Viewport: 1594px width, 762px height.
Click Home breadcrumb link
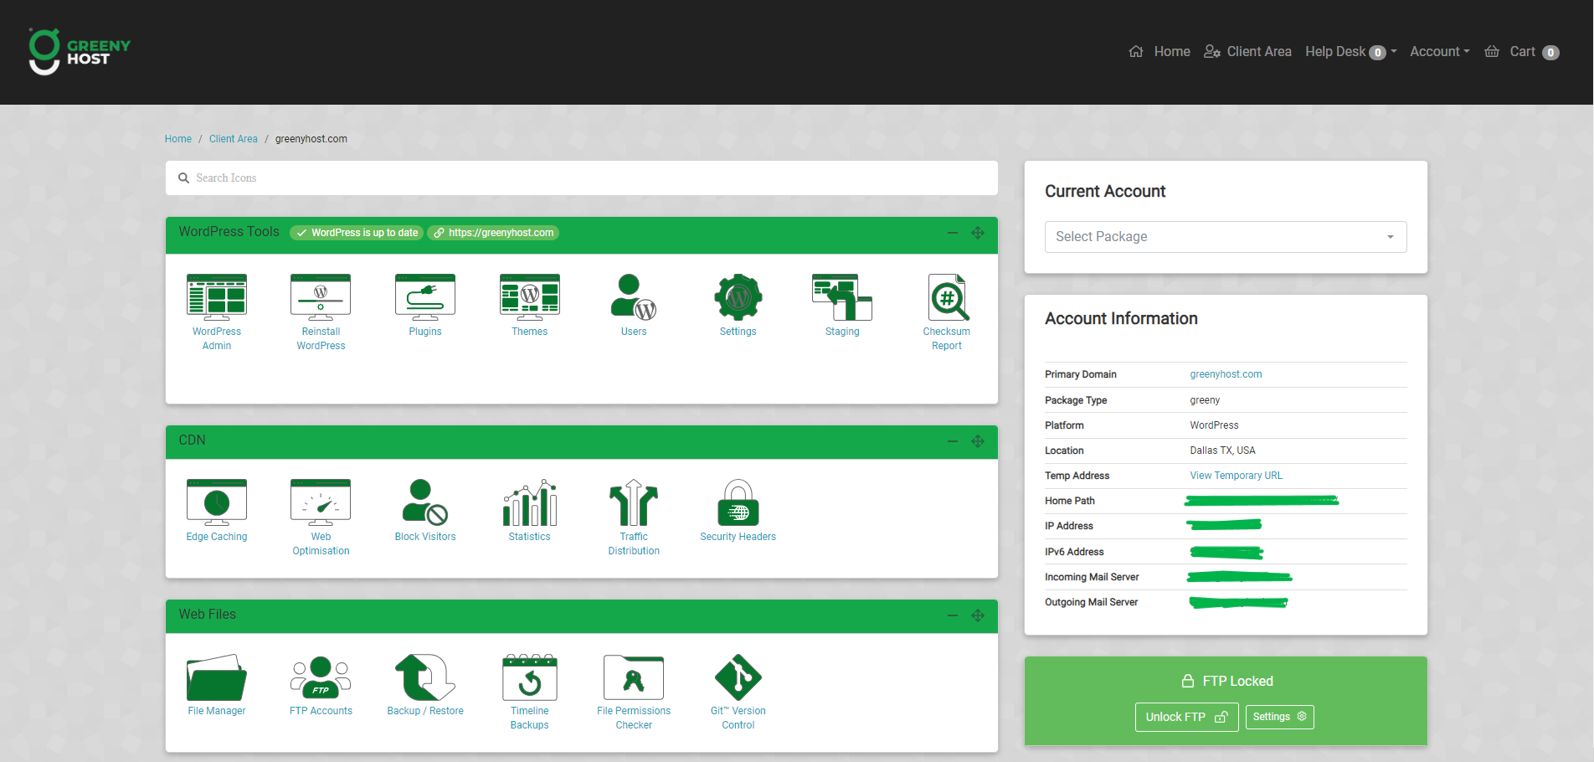coord(178,139)
